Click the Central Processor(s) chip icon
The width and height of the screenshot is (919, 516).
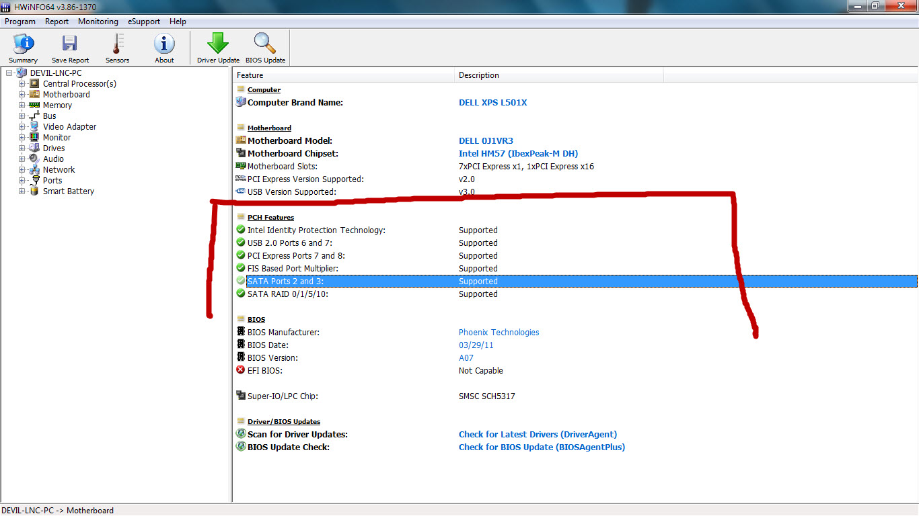[x=34, y=83]
